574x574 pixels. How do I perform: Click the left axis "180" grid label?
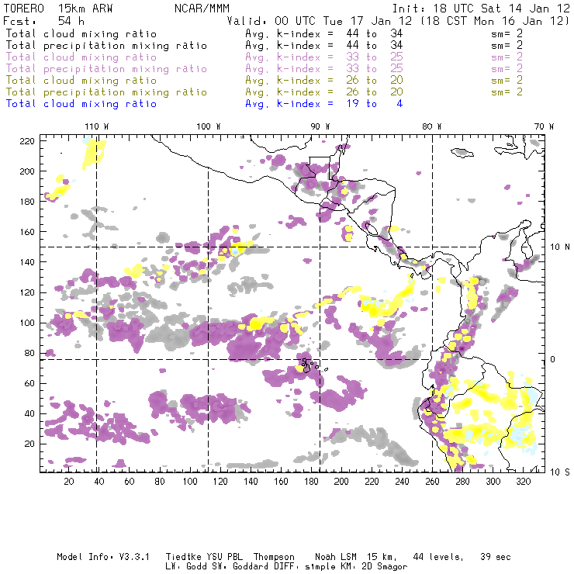27,202
